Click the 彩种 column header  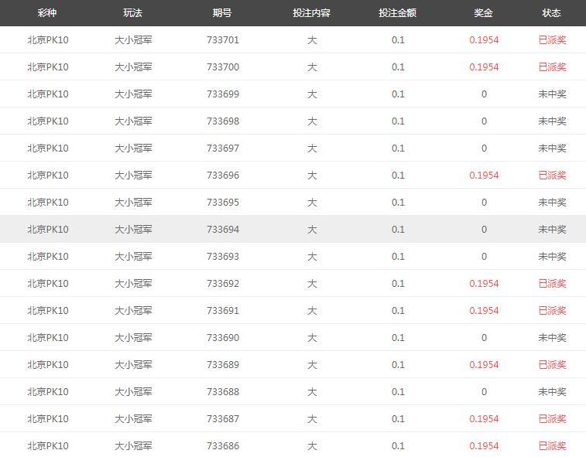(x=47, y=13)
